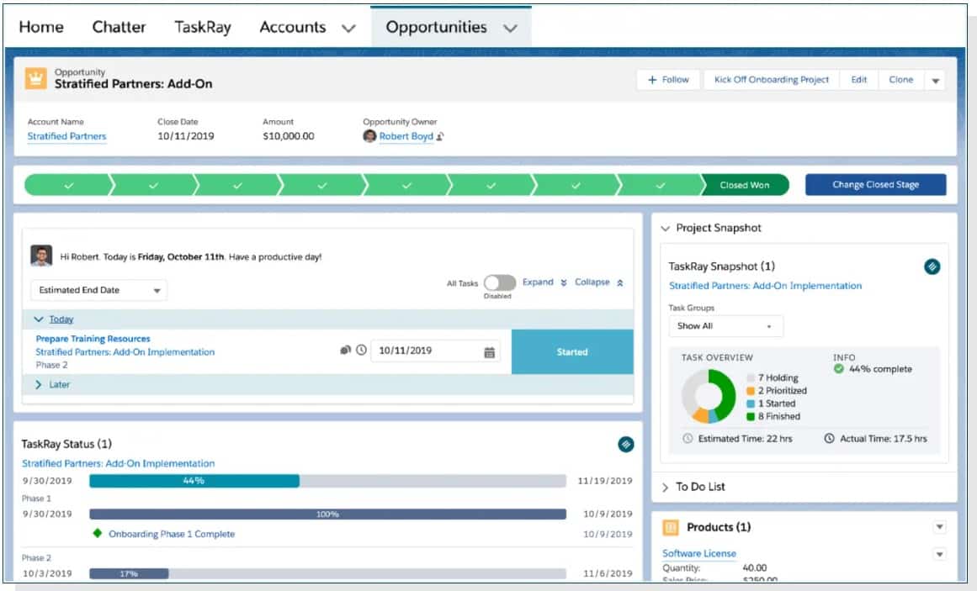The width and height of the screenshot is (977, 591).
Task: Click the Clone button
Action: (x=901, y=80)
